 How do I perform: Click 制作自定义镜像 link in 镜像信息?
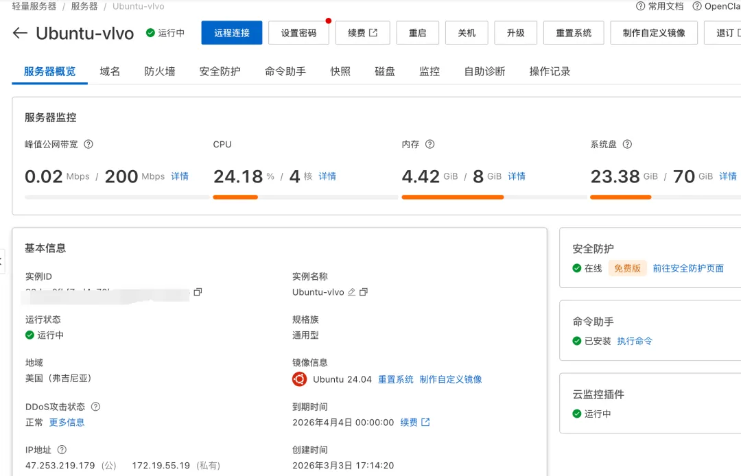click(450, 379)
